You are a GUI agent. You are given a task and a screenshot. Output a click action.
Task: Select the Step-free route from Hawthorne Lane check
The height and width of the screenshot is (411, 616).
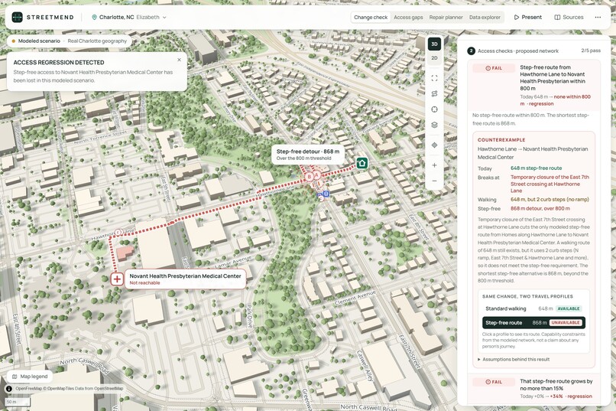[533, 86]
